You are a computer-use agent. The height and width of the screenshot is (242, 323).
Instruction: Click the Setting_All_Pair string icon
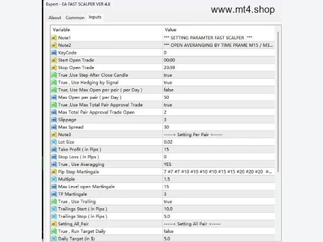pyautogui.click(x=54, y=224)
